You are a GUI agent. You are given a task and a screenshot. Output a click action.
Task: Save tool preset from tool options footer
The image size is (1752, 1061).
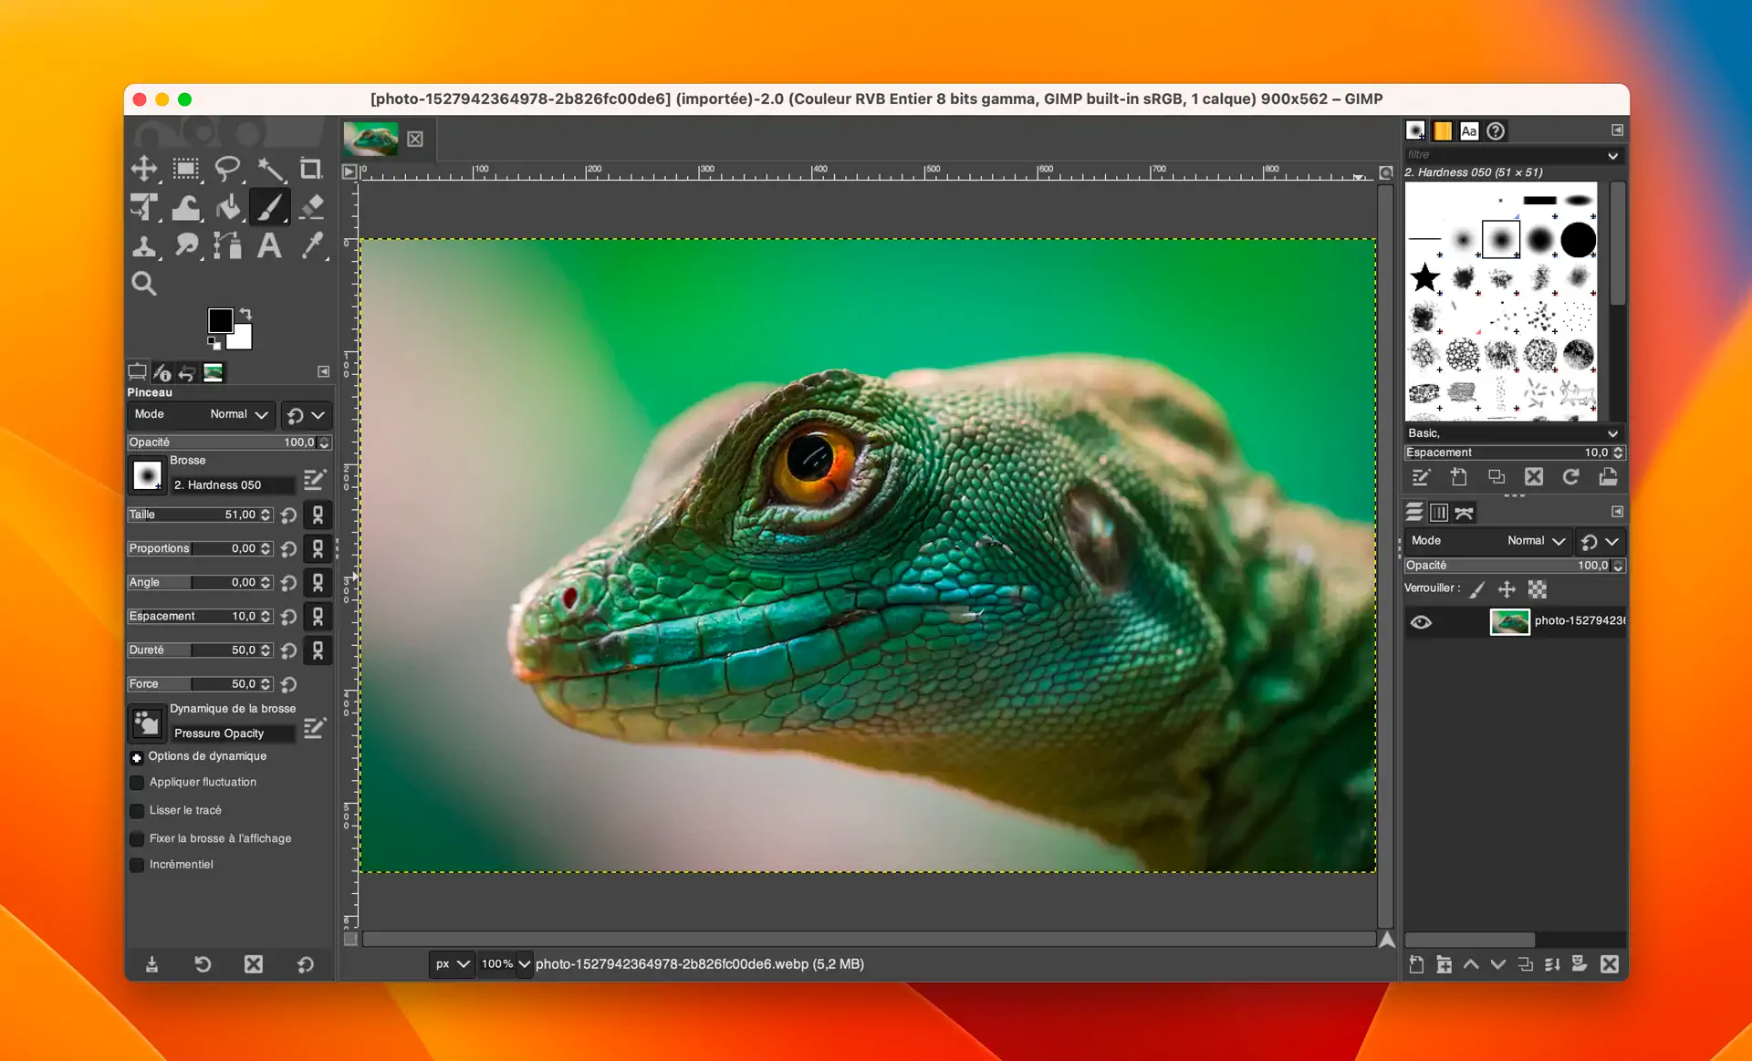[151, 964]
